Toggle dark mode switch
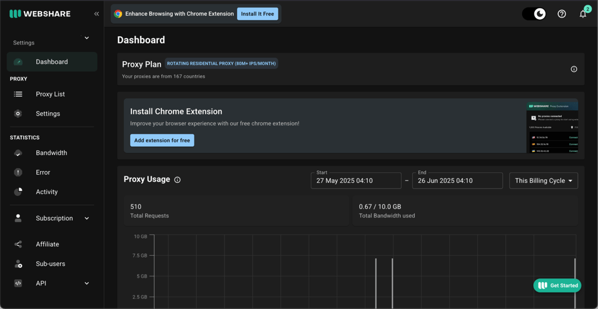Screen dimensions: 598x309 click(x=534, y=14)
